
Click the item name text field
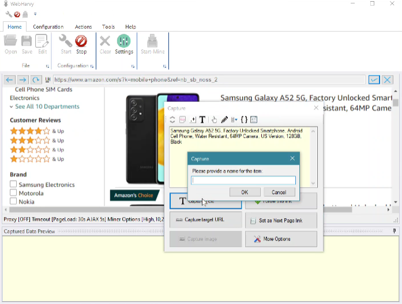[243, 180]
